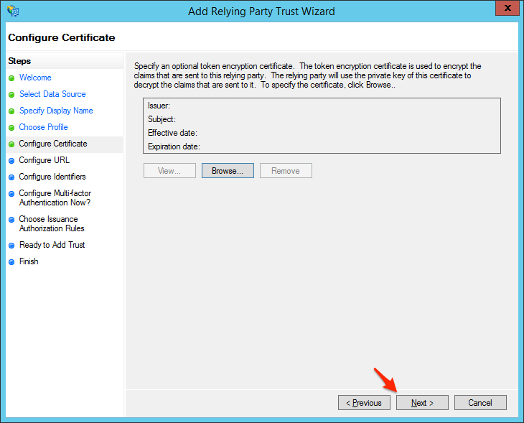Click blue bullet beside Ready to Add Trust
This screenshot has height=423, width=524.
coord(11,246)
